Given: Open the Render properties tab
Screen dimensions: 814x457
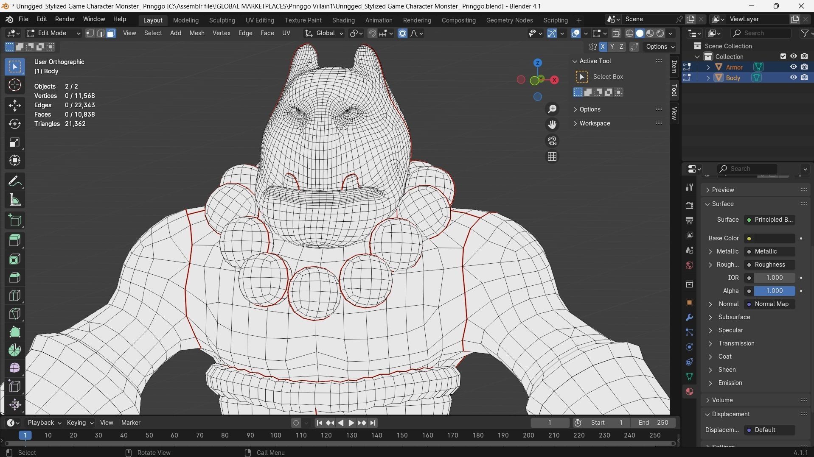Looking at the screenshot, I should point(689,206).
